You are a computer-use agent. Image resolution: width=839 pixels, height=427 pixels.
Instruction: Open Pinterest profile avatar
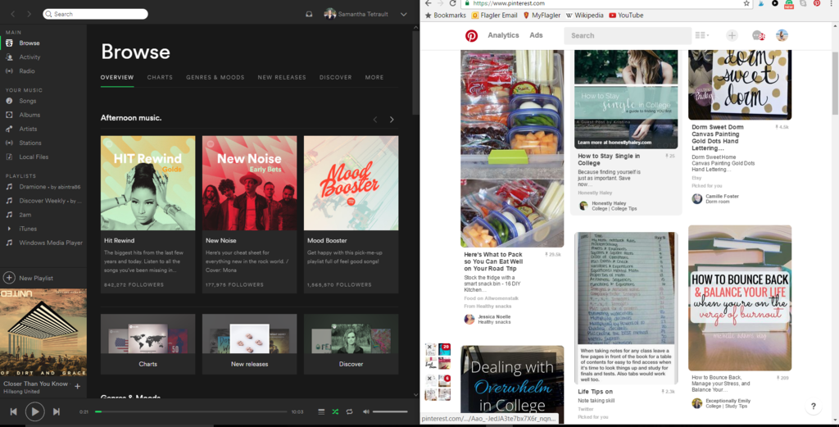(782, 35)
